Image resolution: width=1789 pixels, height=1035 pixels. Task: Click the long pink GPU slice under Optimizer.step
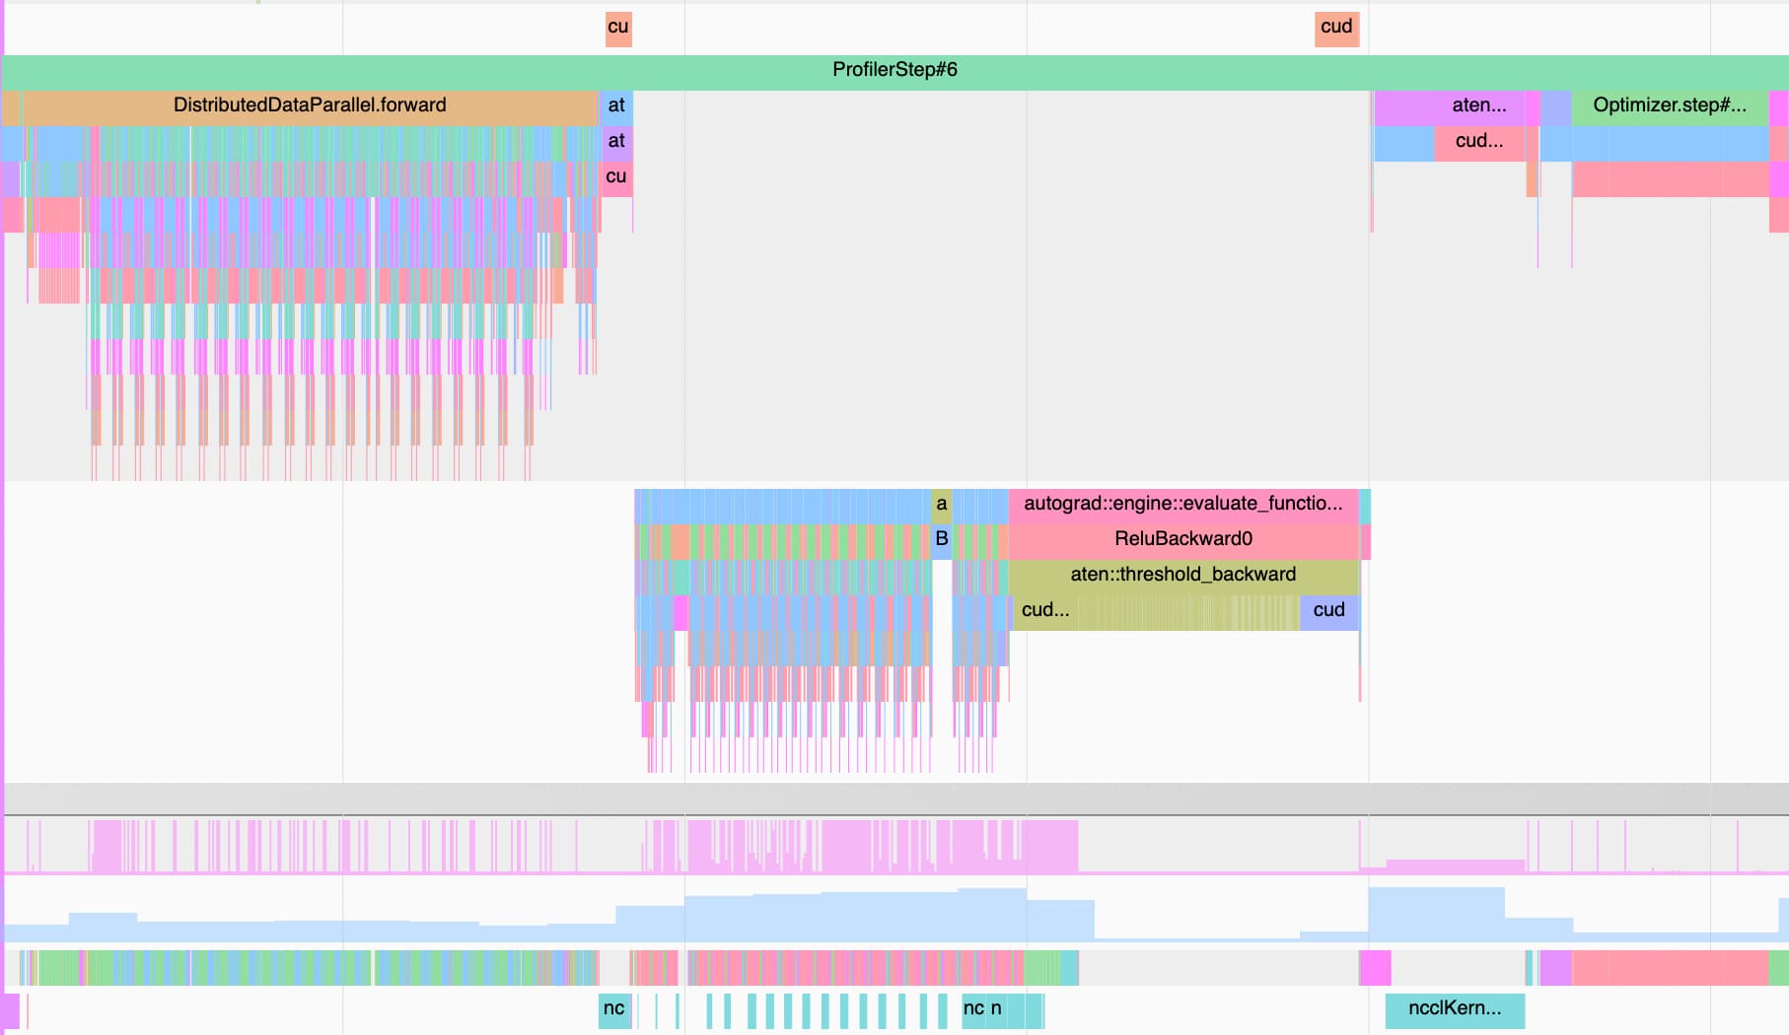[1669, 968]
